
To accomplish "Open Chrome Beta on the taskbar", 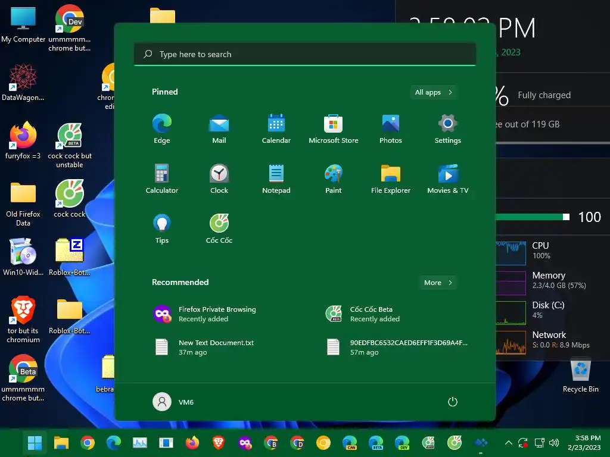I will (x=271, y=443).
